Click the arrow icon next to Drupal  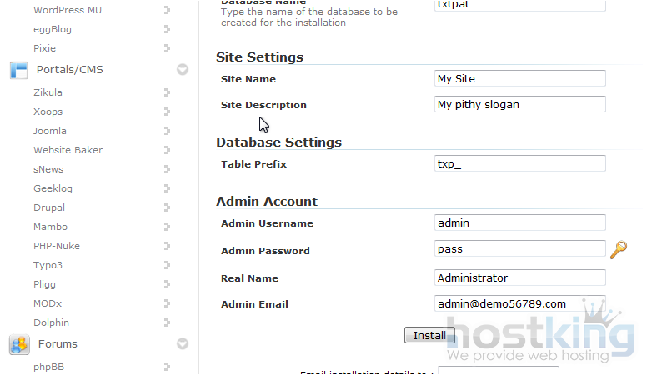coord(168,207)
